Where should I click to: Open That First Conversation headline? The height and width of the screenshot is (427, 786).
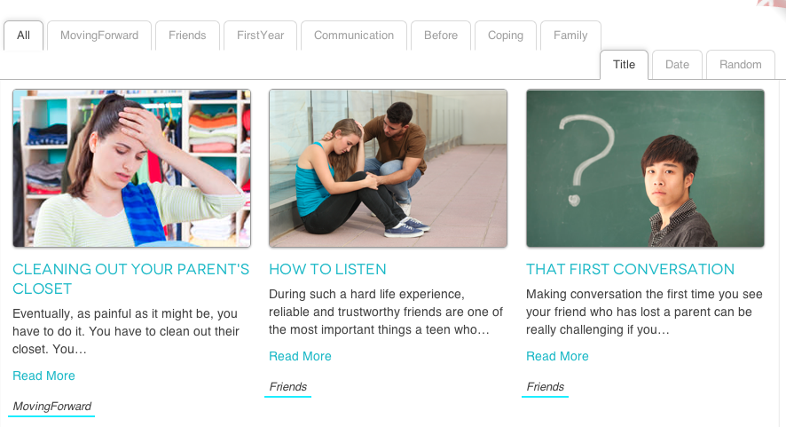pyautogui.click(x=630, y=269)
